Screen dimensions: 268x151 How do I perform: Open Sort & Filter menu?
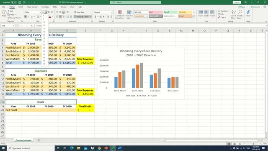click(x=234, y=14)
